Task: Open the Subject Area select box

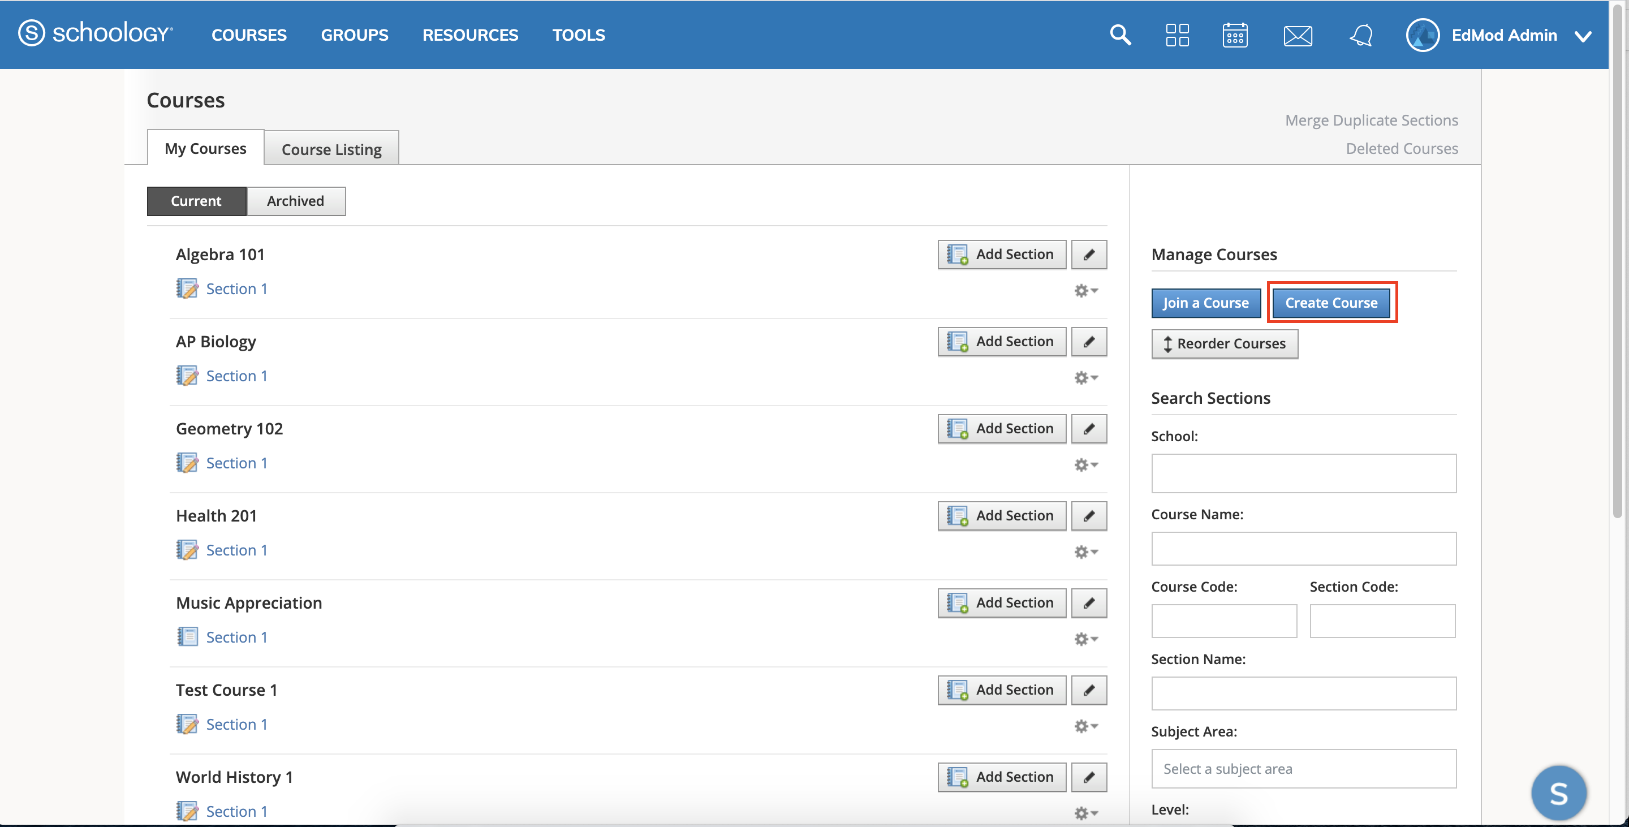Action: (x=1303, y=768)
